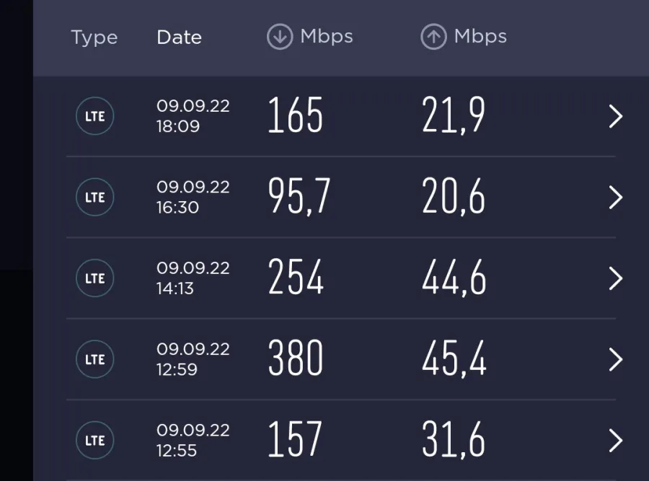Sort results by Type column header

pos(94,38)
